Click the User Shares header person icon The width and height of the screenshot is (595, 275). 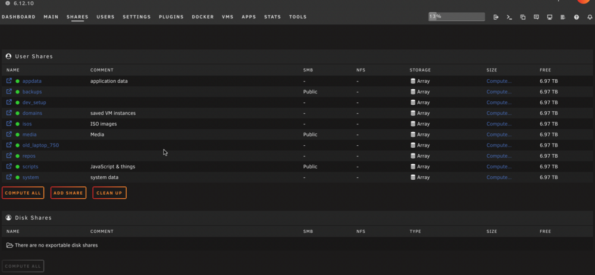point(9,56)
